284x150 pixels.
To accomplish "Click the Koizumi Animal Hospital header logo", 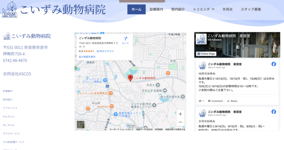I will coord(10,9).
